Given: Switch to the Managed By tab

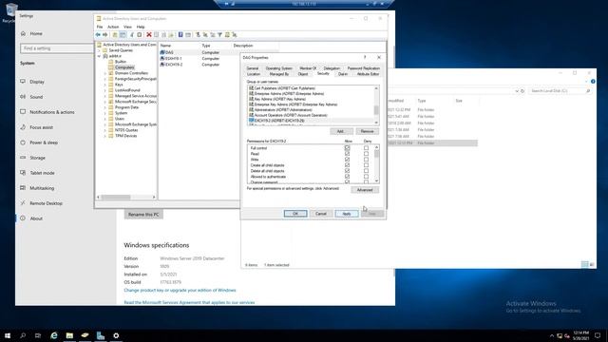Looking at the screenshot, I should (x=278, y=74).
